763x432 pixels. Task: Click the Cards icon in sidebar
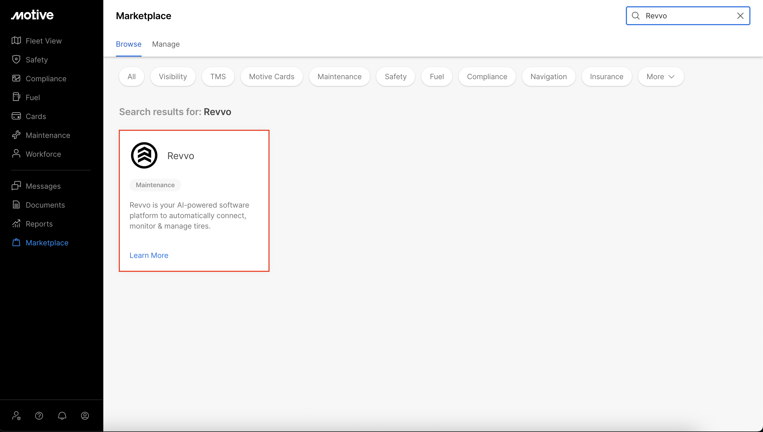click(x=16, y=116)
